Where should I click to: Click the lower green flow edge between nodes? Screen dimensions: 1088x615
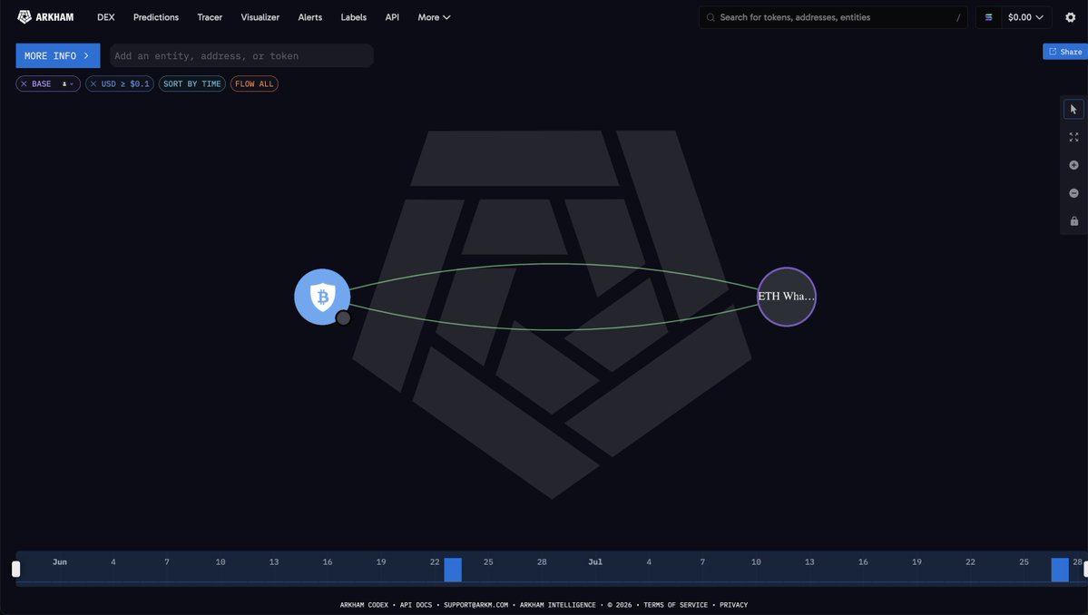click(554, 329)
